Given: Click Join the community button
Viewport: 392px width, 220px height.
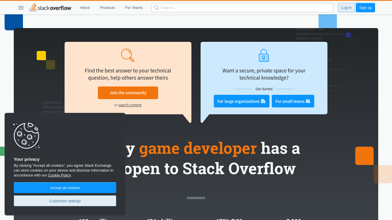Looking at the screenshot, I should [x=128, y=93].
